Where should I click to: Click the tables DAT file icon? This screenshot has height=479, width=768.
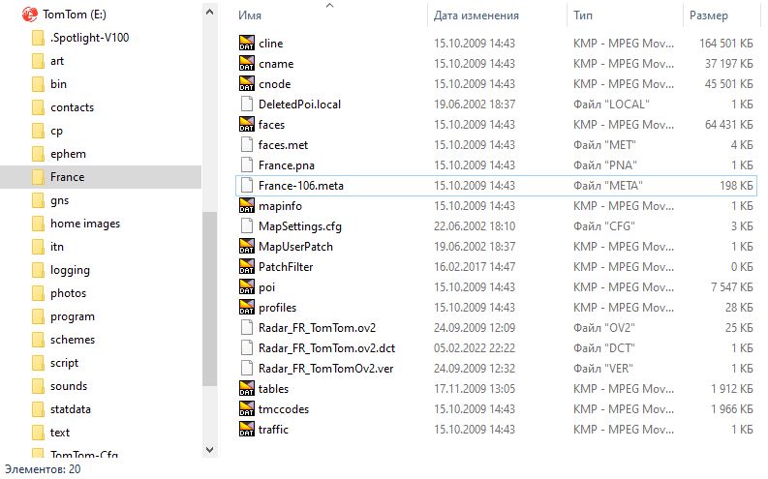coord(247,388)
